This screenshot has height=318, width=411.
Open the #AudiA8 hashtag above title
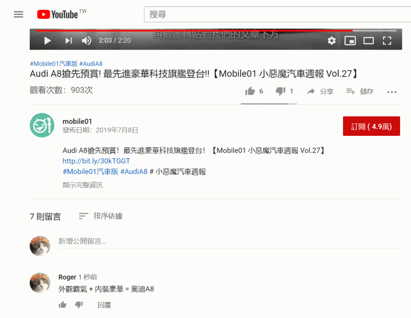pyautogui.click(x=91, y=63)
